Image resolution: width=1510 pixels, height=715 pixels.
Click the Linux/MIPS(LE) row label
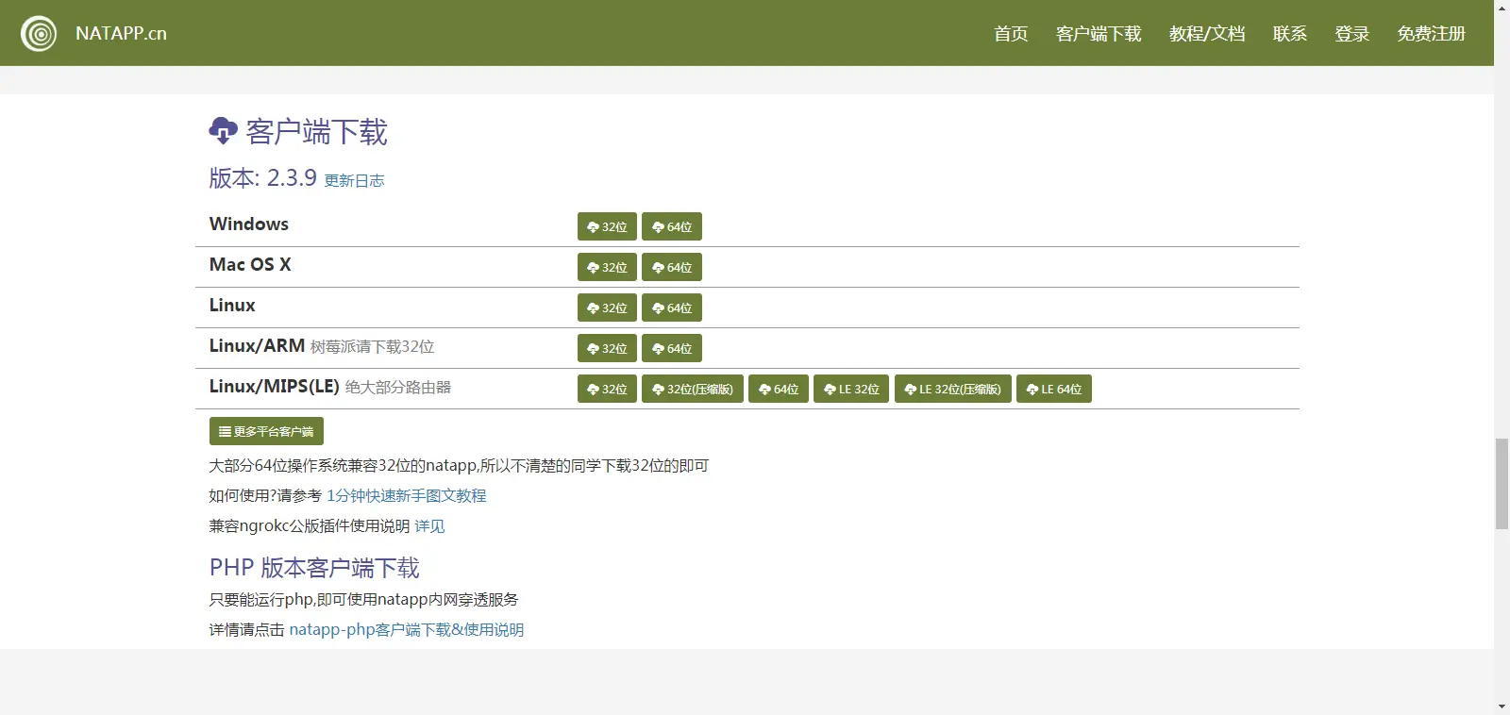(x=275, y=386)
